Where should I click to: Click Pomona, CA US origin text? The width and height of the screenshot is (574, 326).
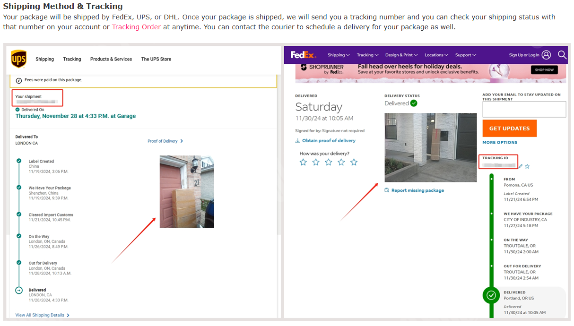coord(518,185)
